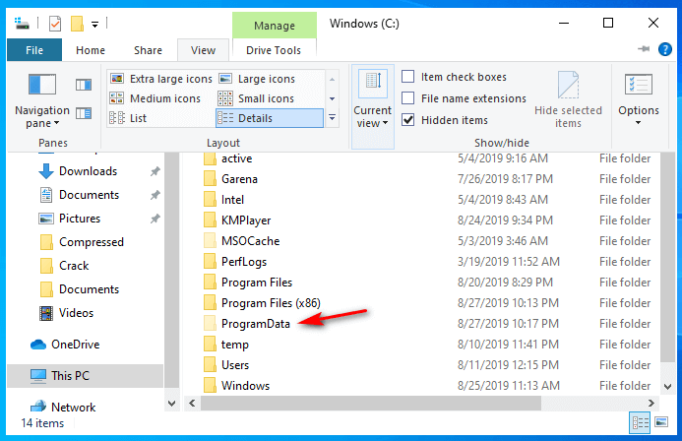Image resolution: width=682 pixels, height=441 pixels.
Task: Open the File menu
Action: [34, 50]
